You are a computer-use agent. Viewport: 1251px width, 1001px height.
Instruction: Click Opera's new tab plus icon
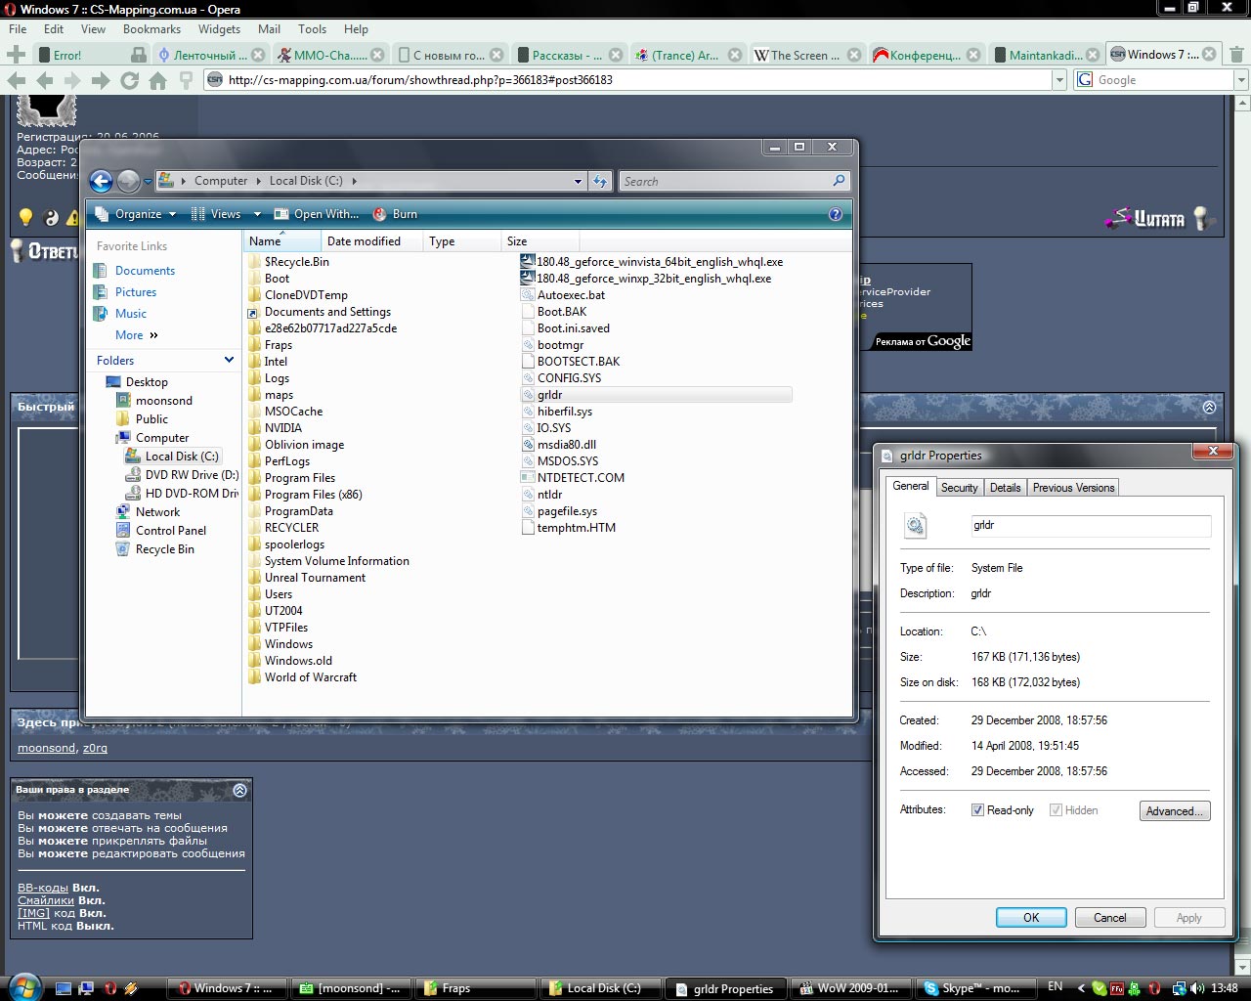(x=17, y=55)
